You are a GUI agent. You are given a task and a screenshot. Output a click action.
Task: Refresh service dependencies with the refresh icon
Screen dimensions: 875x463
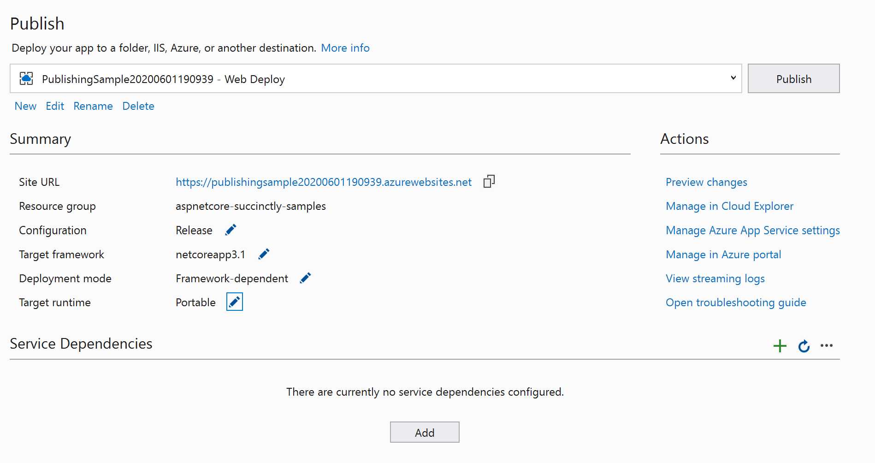pos(804,346)
